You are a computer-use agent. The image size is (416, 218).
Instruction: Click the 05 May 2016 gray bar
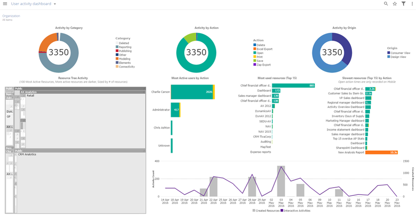(300, 190)
